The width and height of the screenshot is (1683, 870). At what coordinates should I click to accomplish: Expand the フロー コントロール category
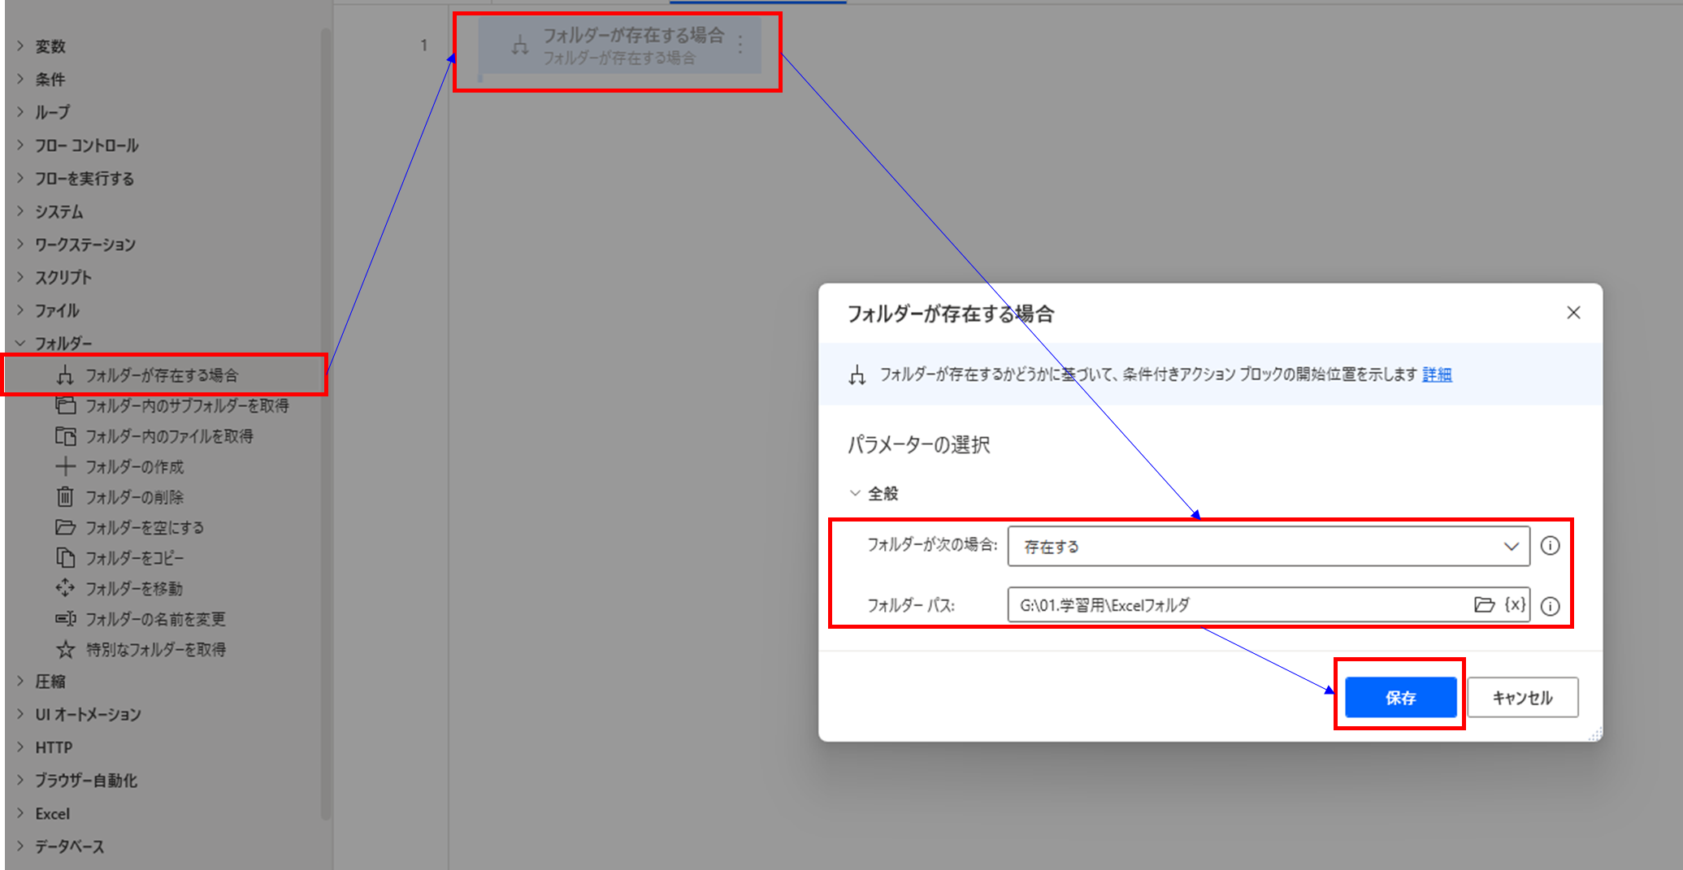tap(20, 145)
